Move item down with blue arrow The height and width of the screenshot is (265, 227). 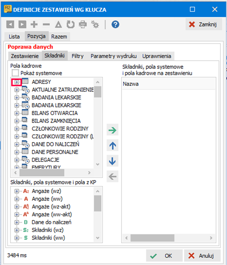click(x=112, y=161)
